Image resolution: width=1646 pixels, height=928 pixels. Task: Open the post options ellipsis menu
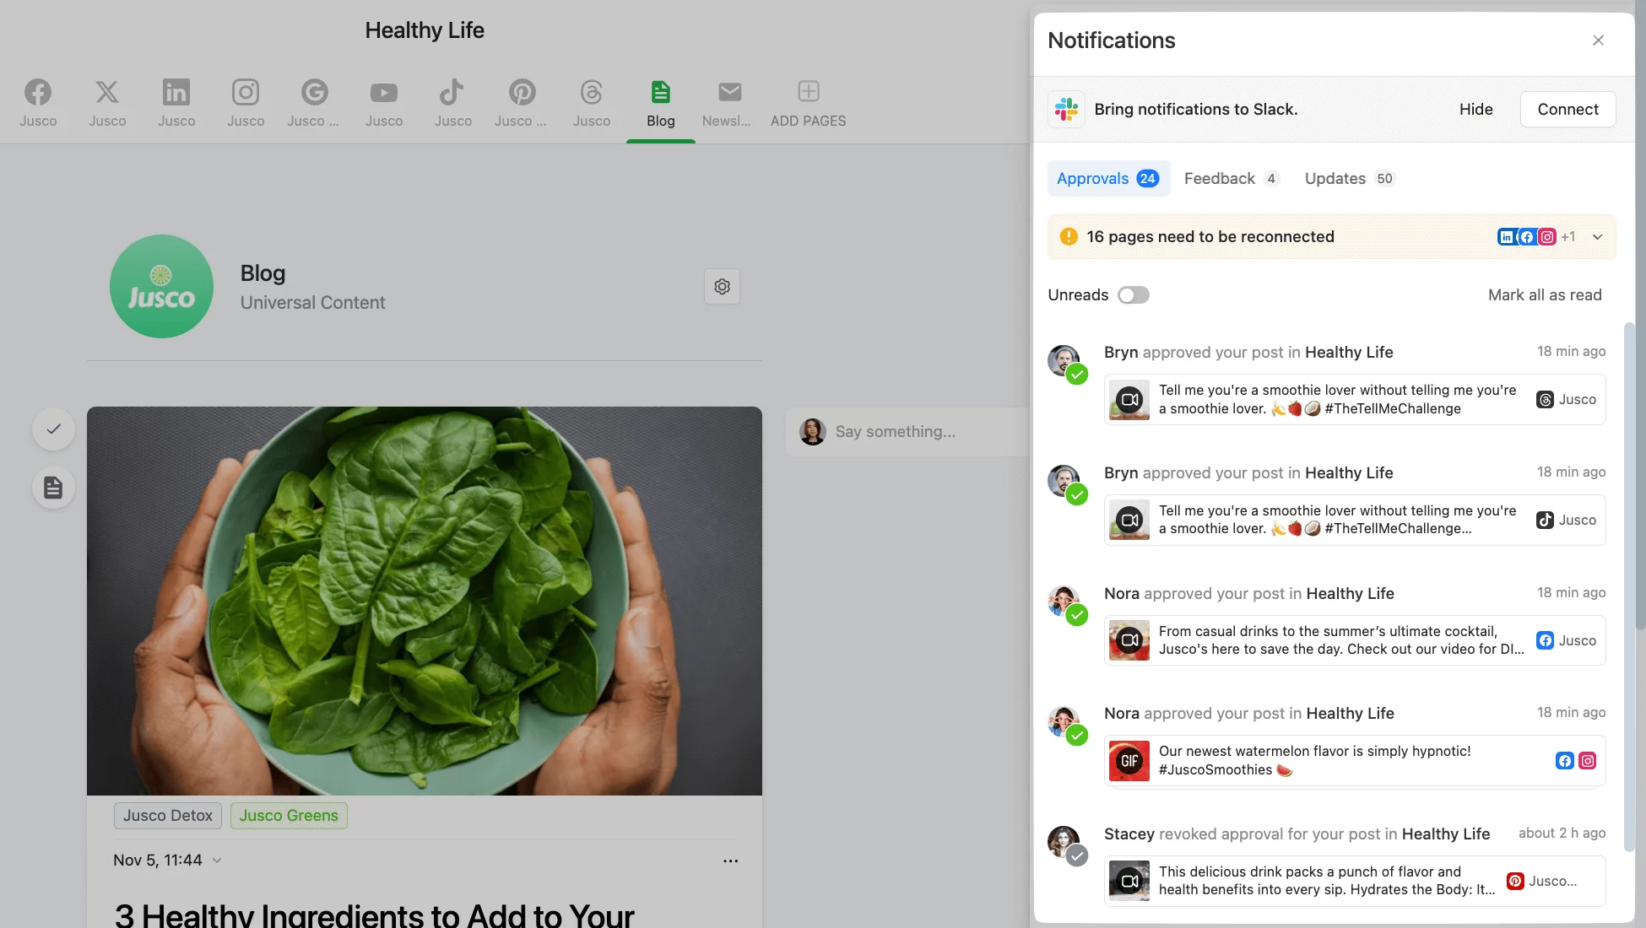pos(730,861)
